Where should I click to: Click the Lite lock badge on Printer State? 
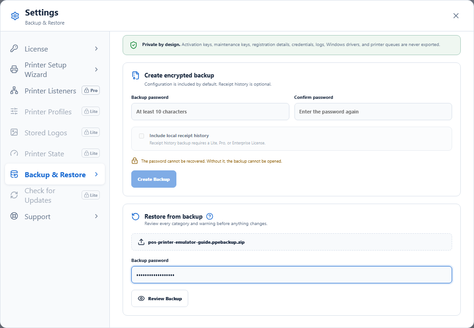(91, 153)
